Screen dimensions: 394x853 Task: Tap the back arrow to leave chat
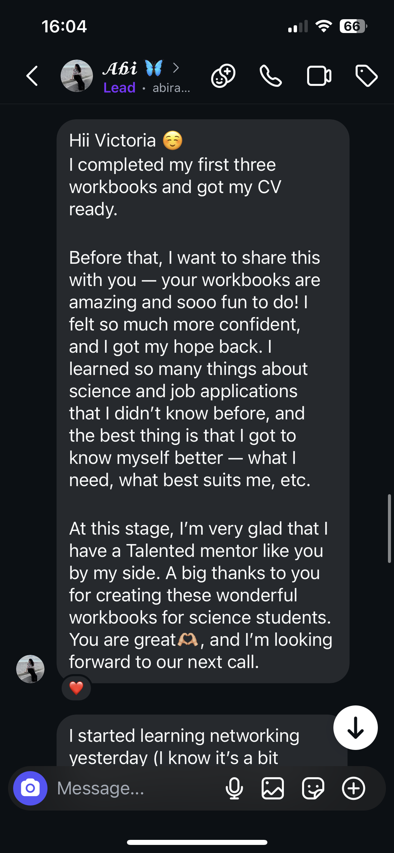click(x=32, y=76)
